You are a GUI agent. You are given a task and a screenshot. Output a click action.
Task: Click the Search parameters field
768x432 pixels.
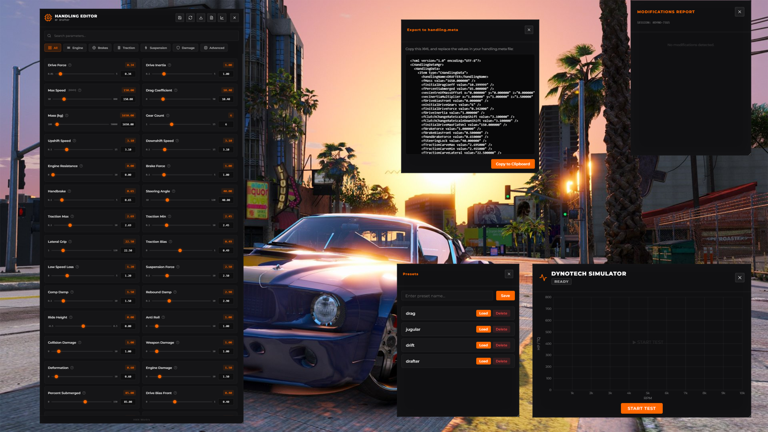pyautogui.click(x=142, y=36)
